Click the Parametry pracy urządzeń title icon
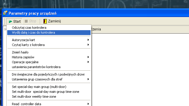 coord(5,13)
